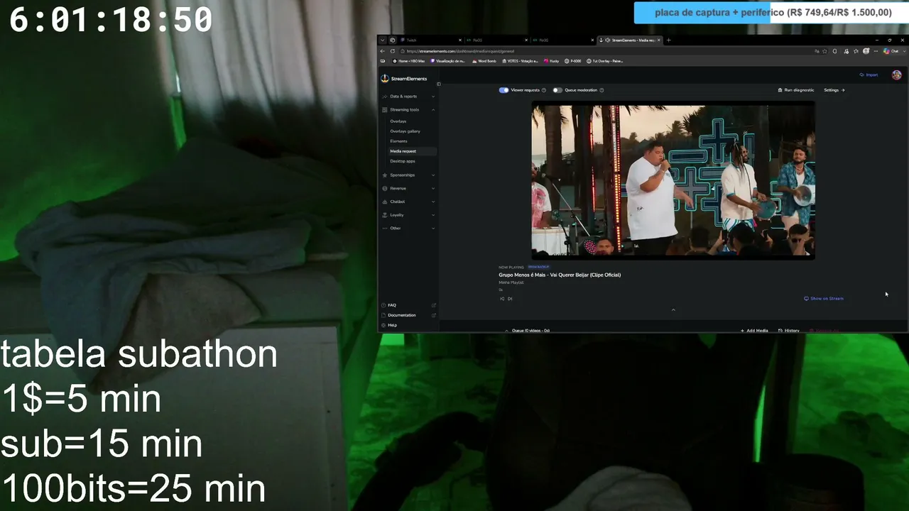Open the Help link in sidebar
This screenshot has height=511, width=909.
[x=392, y=325]
